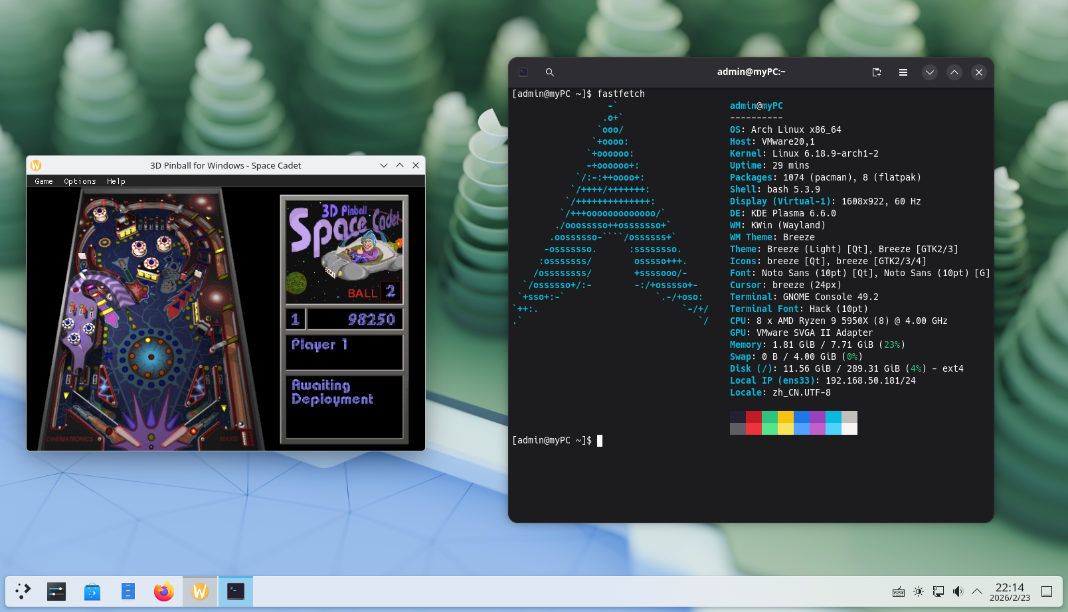Expand hidden system tray icons arrow
The height and width of the screenshot is (612, 1068).
[977, 591]
